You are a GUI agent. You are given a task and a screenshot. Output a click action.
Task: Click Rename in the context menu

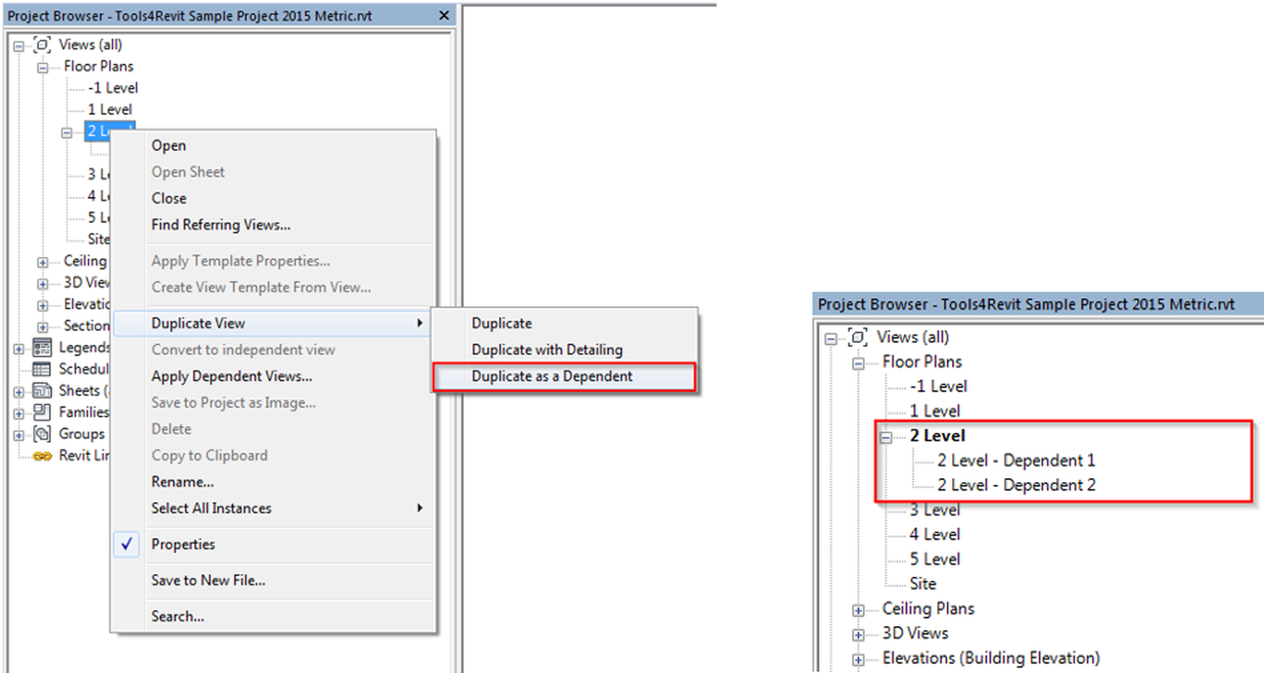tap(182, 481)
